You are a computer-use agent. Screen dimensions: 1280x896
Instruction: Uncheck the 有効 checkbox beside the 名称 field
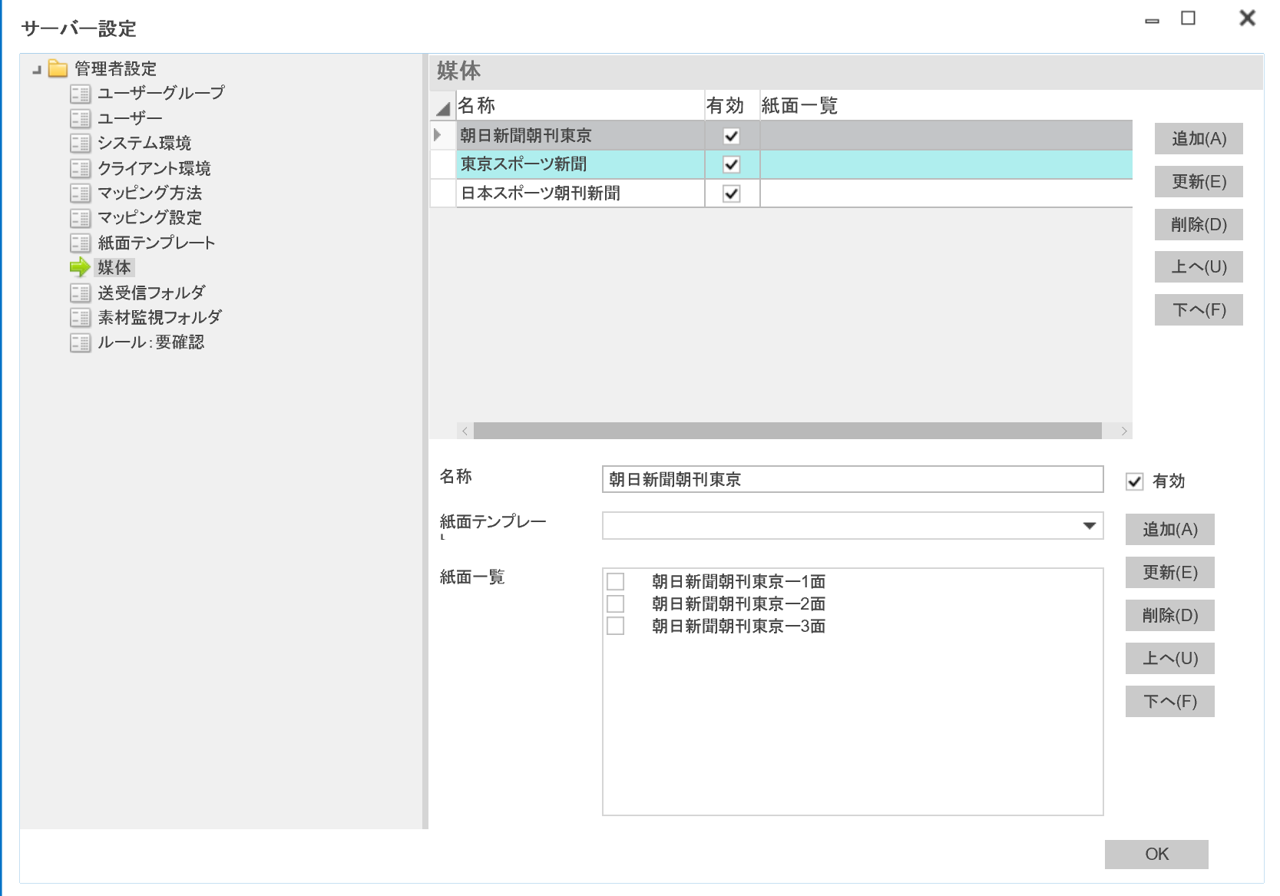(x=1135, y=481)
